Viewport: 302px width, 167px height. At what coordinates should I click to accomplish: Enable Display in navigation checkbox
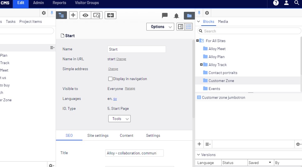(x=110, y=79)
